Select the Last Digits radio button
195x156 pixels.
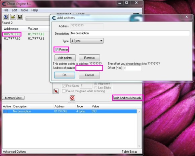pos(95,88)
